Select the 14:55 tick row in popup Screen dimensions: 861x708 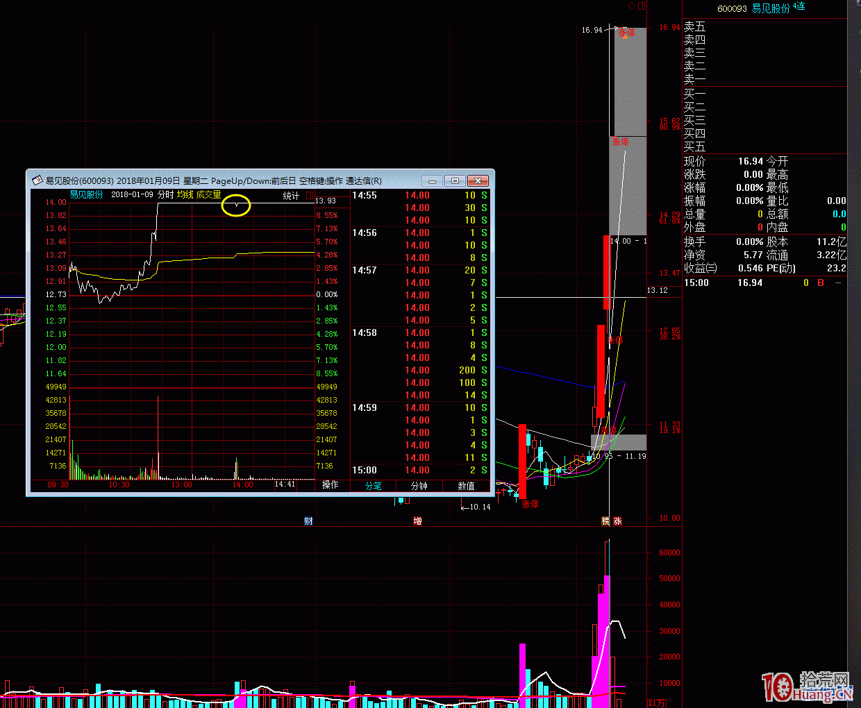click(419, 195)
